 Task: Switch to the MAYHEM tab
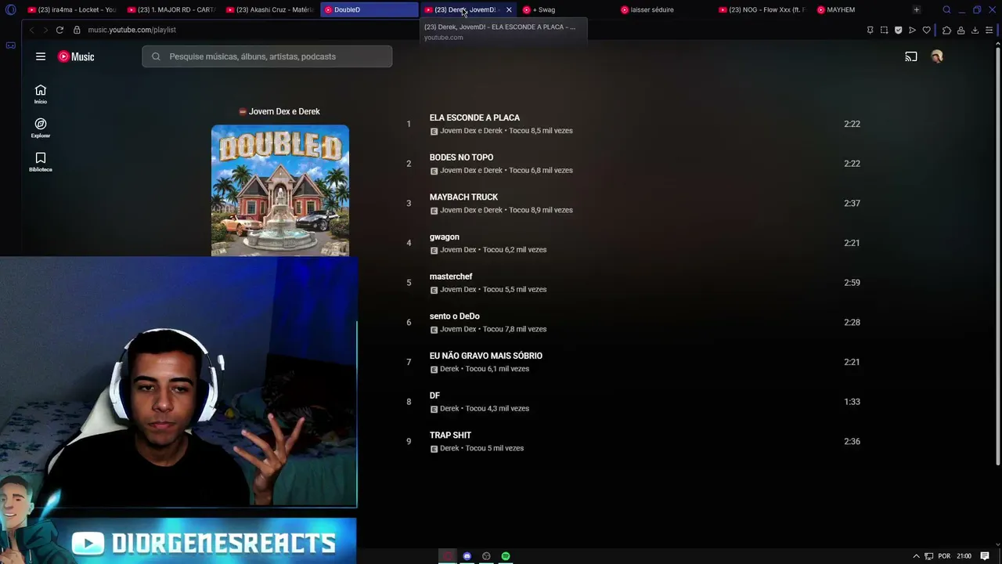click(x=861, y=9)
